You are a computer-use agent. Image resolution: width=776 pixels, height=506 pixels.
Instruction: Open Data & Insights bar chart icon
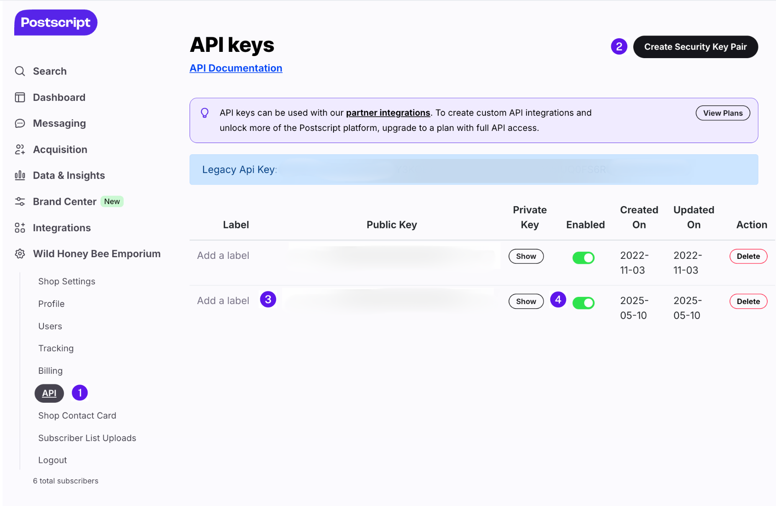tap(20, 175)
